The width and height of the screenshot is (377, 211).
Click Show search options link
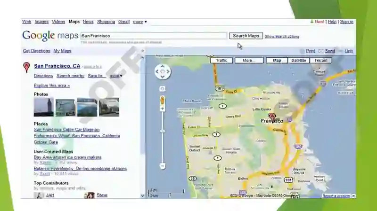(x=282, y=37)
